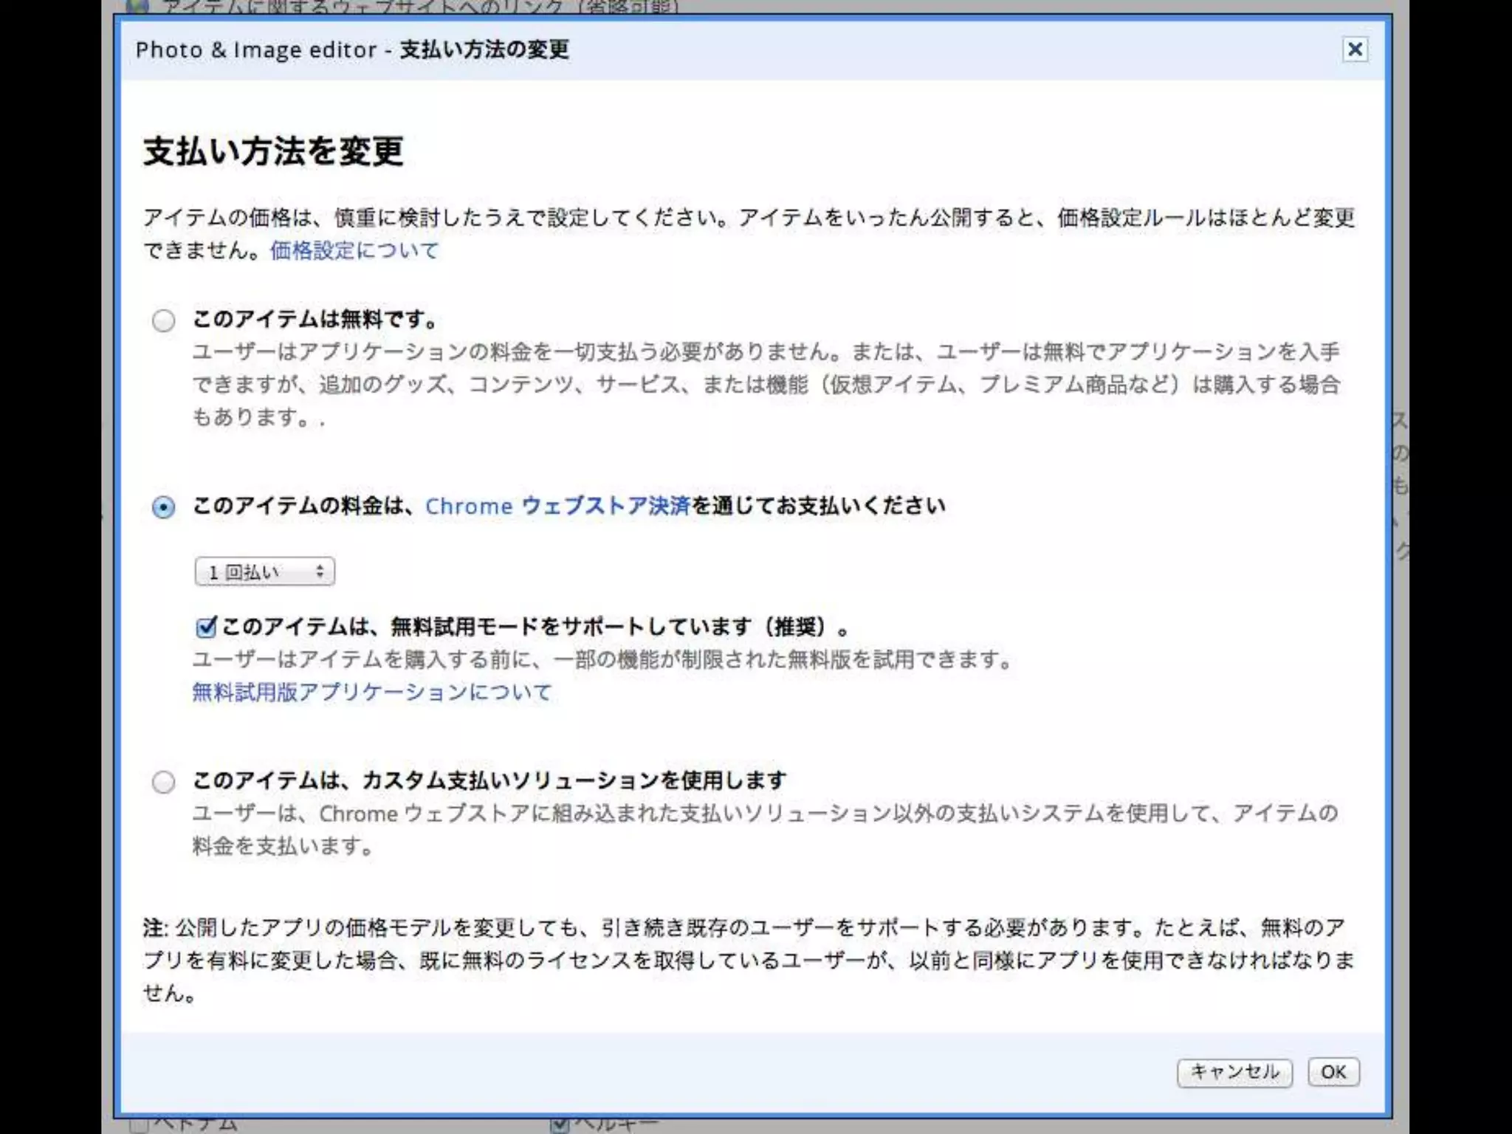Select the Chrome ウェブストア決済 payment radio button

tap(163, 507)
